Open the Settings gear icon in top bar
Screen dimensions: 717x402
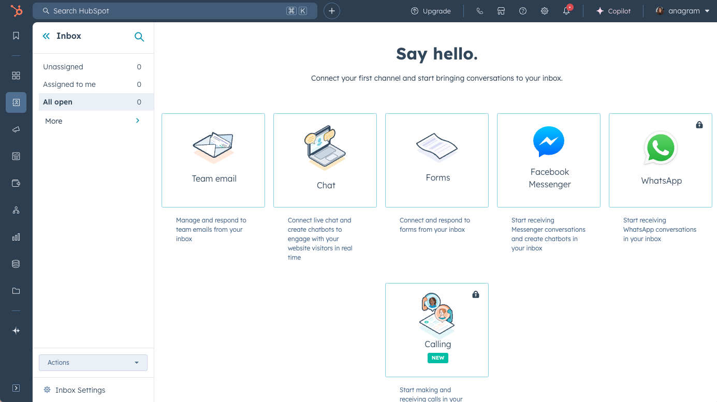point(545,11)
